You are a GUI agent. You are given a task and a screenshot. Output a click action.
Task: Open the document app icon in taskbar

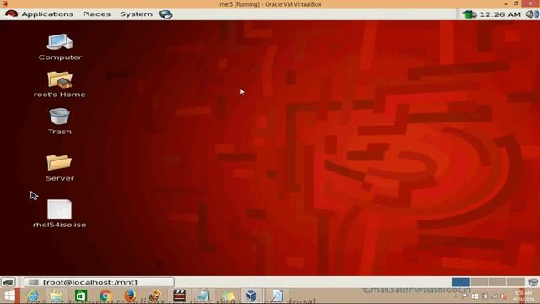point(278,296)
